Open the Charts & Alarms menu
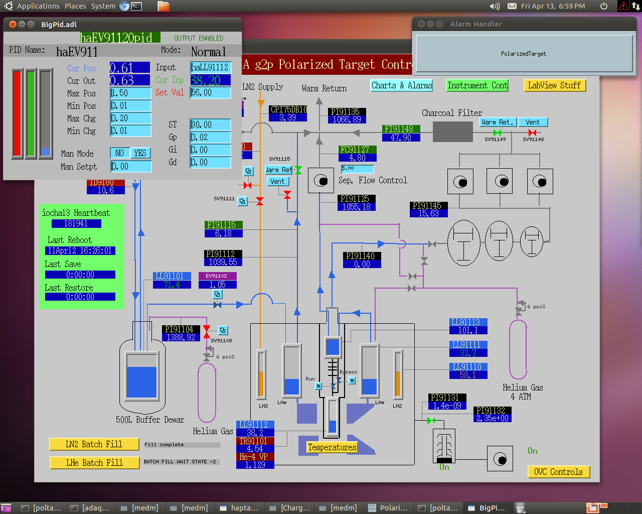Screen dimensions: 642x514 click(x=402, y=85)
